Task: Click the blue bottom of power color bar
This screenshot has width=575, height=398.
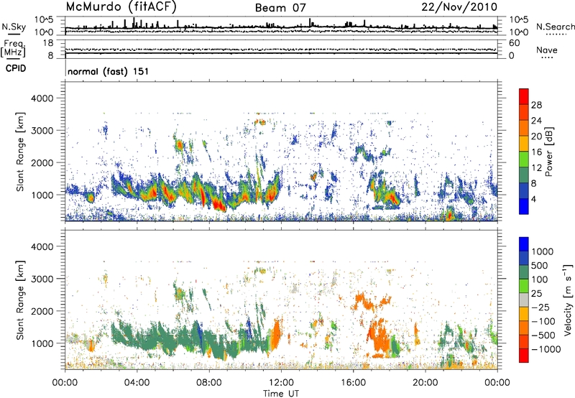Action: pos(524,206)
